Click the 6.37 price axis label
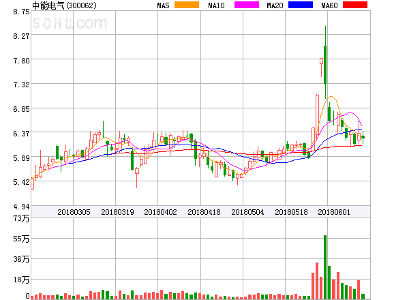 tap(21, 134)
